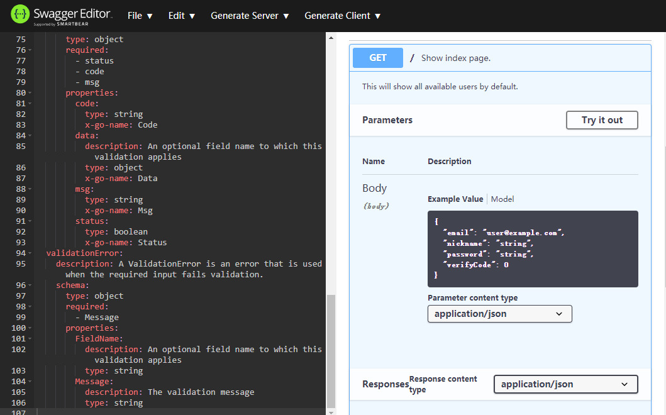
Task: Click 'x-go-name: Data' on line 87
Action: (121, 179)
